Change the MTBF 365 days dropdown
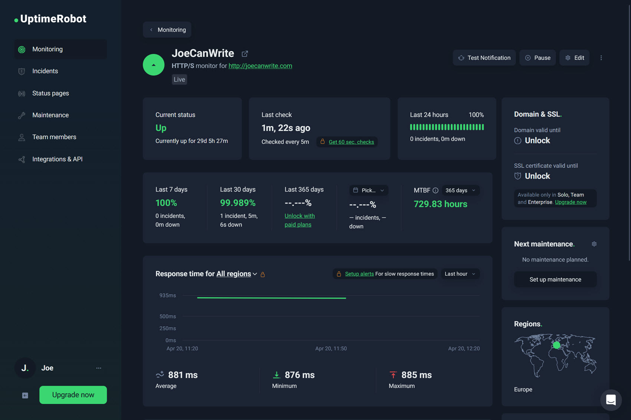The image size is (631, 420). point(460,190)
